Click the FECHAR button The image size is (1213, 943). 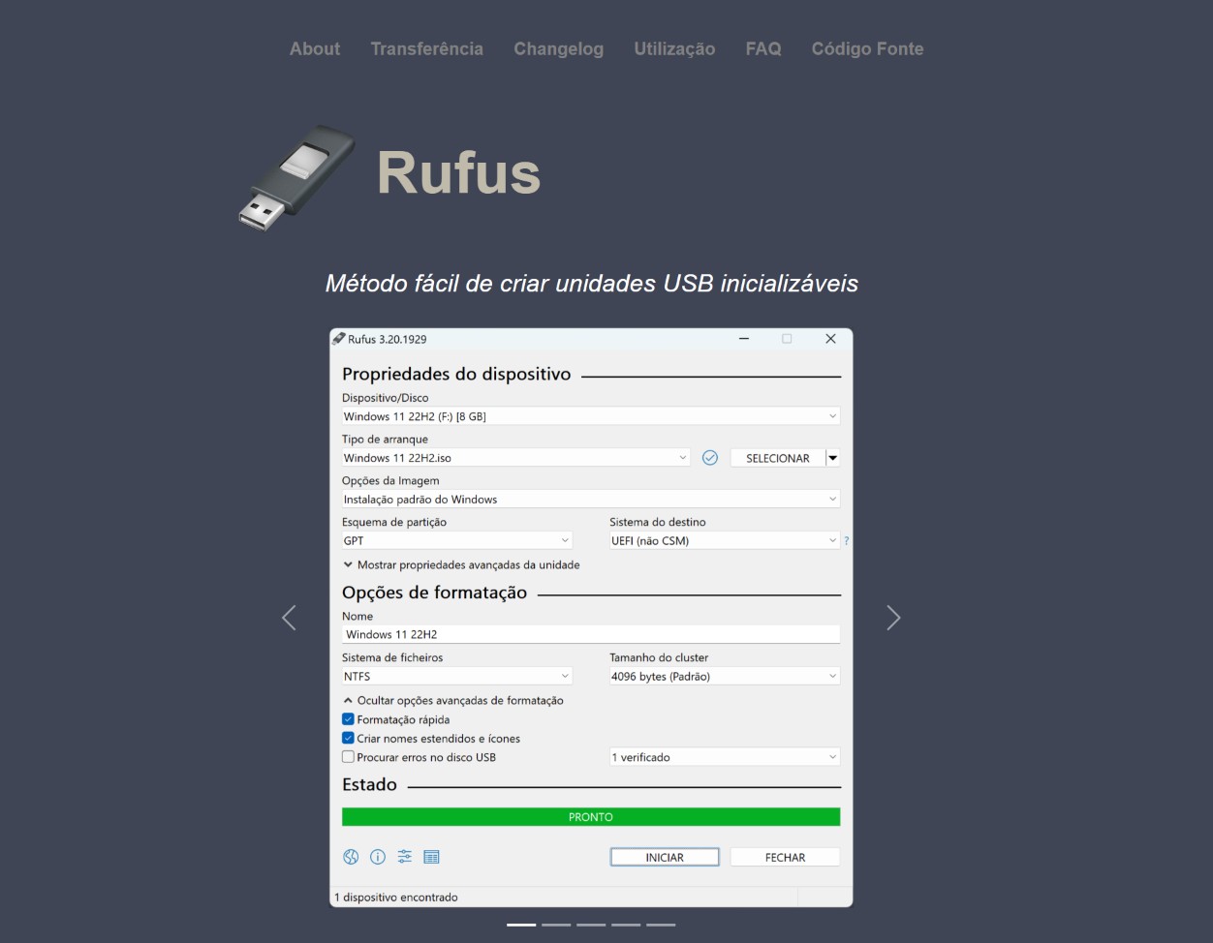click(x=785, y=857)
